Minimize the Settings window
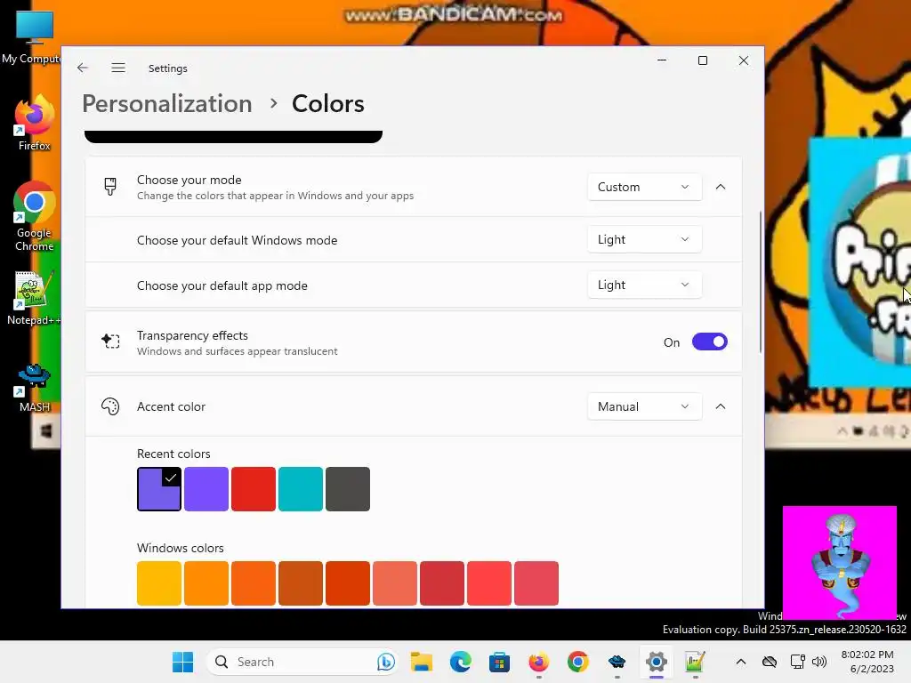 [662, 60]
